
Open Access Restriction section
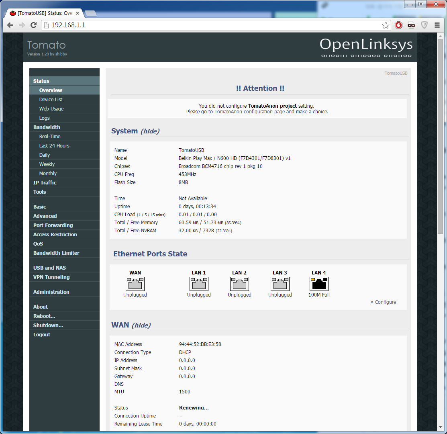tap(64, 234)
